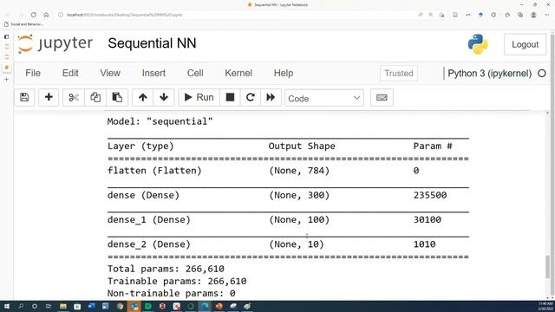Click Python 3 (ipykernel) kernel name
Viewport: 555px width, 312px height.
coord(489,73)
